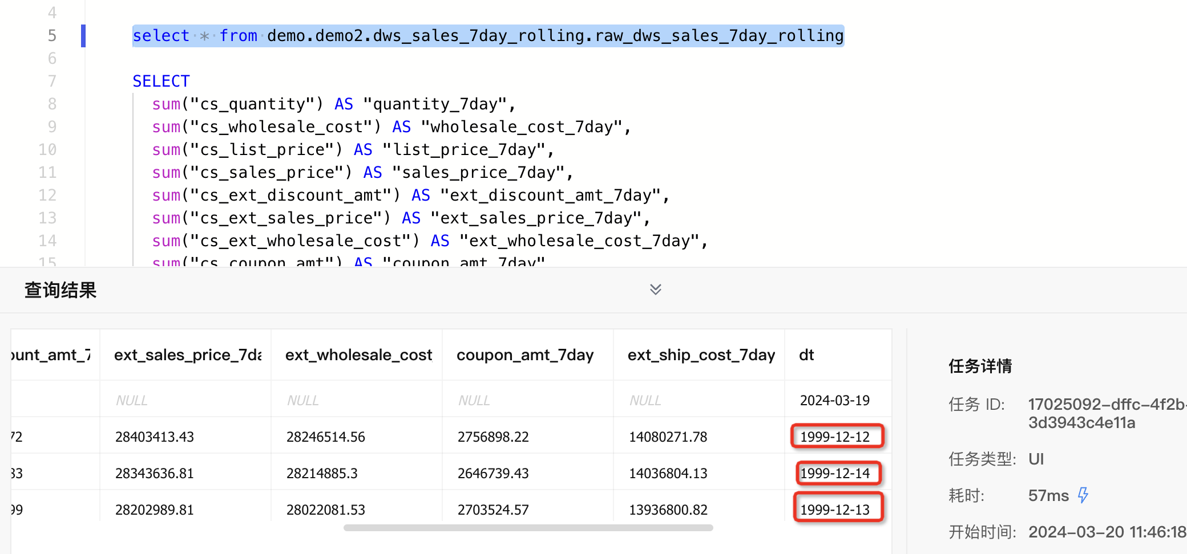Click the coupon_amt_7day column header

pyautogui.click(x=524, y=355)
